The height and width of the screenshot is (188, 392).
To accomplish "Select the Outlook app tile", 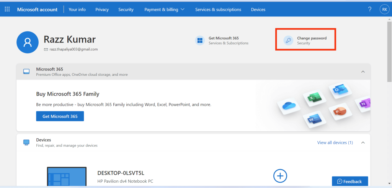I will click(340, 90).
